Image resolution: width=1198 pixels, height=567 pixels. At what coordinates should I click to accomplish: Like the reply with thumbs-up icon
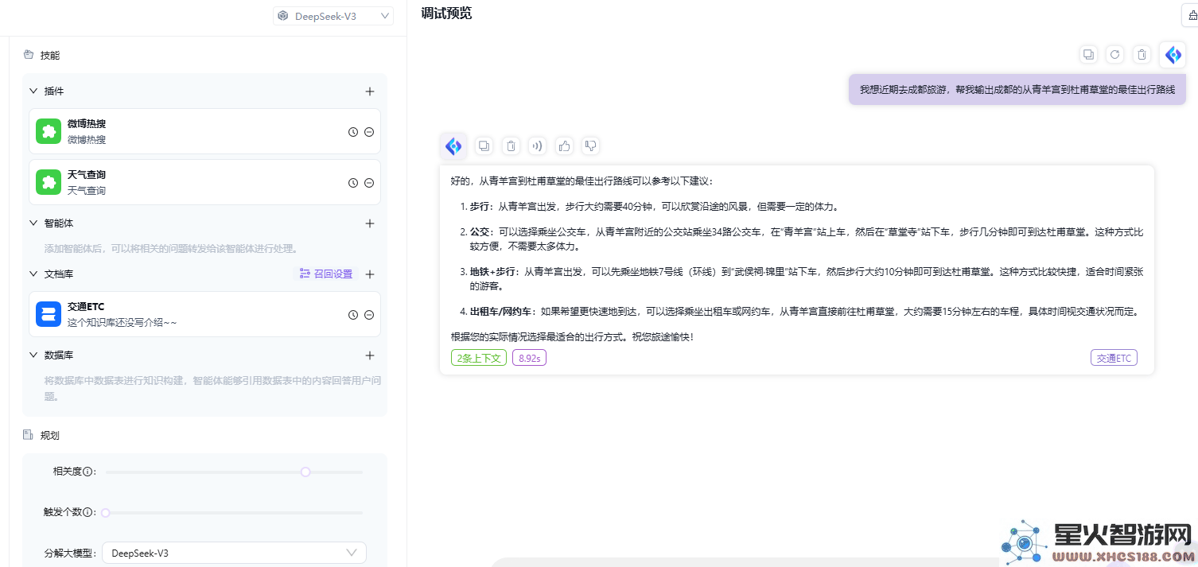click(565, 146)
